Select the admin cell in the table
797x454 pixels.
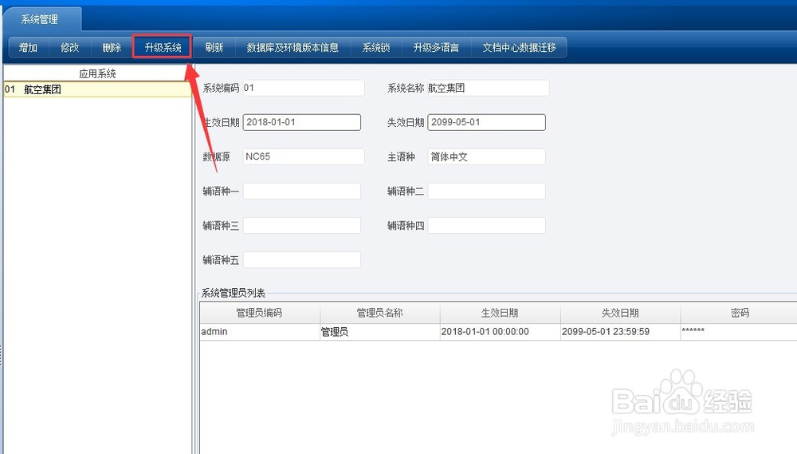click(259, 332)
